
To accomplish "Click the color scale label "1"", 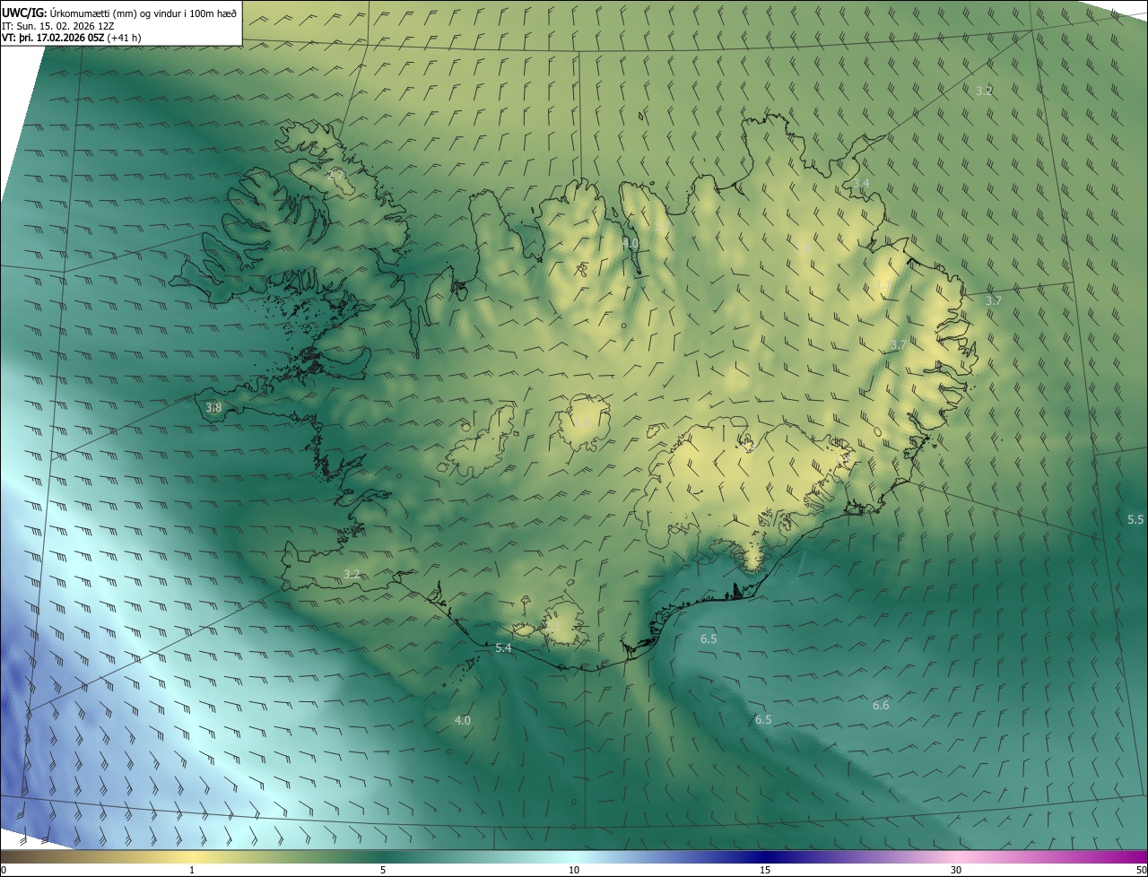I will pos(193,870).
